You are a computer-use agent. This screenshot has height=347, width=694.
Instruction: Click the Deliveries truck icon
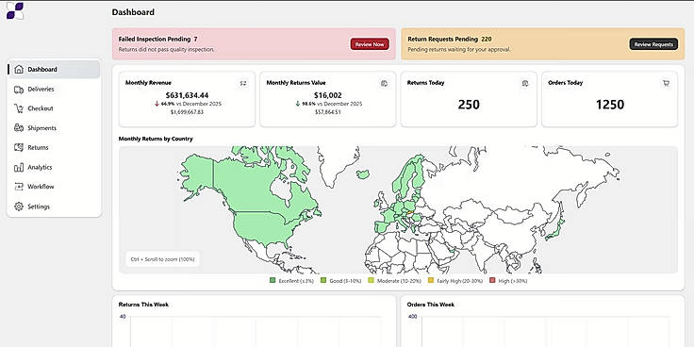coord(19,90)
